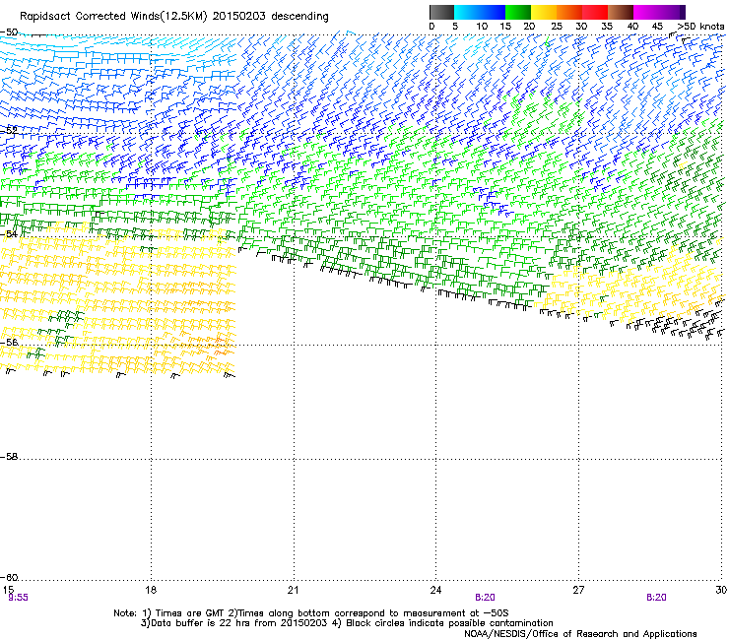
Task: Click the legend label "35"
Action: click(x=607, y=27)
